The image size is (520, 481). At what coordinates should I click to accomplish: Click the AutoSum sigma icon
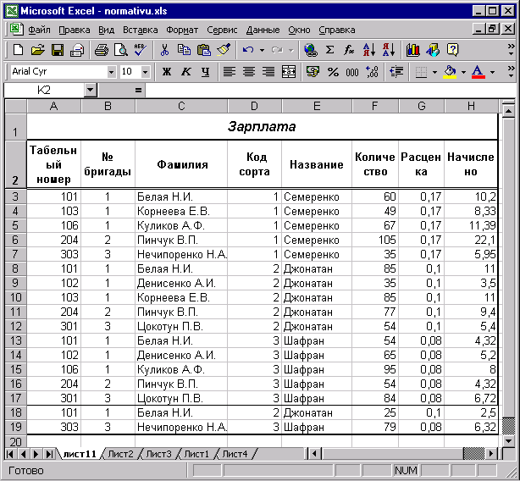coord(329,50)
